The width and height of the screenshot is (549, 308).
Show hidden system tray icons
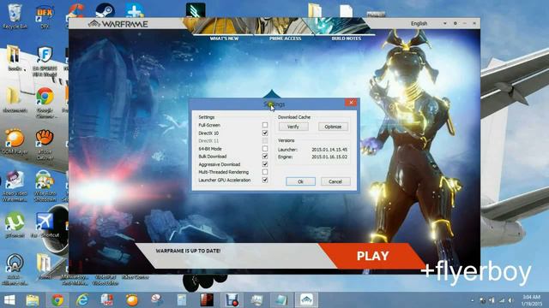[x=473, y=300]
